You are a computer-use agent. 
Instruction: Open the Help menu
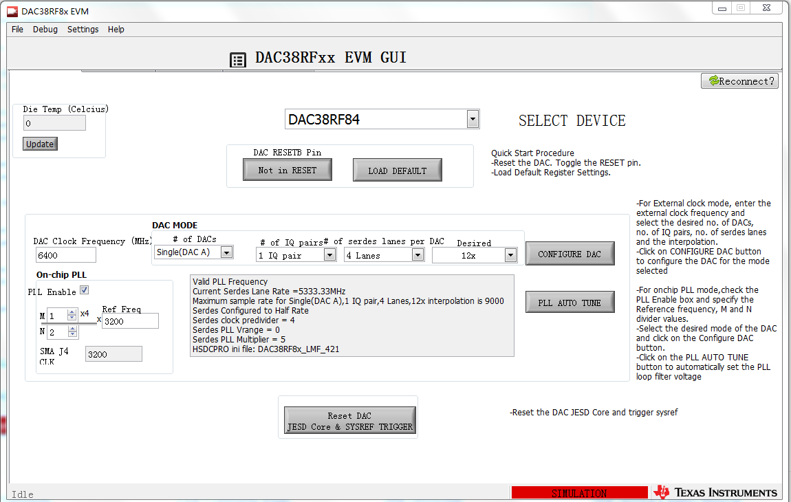(x=116, y=30)
